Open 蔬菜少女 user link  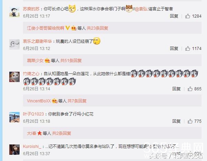[35, 61]
